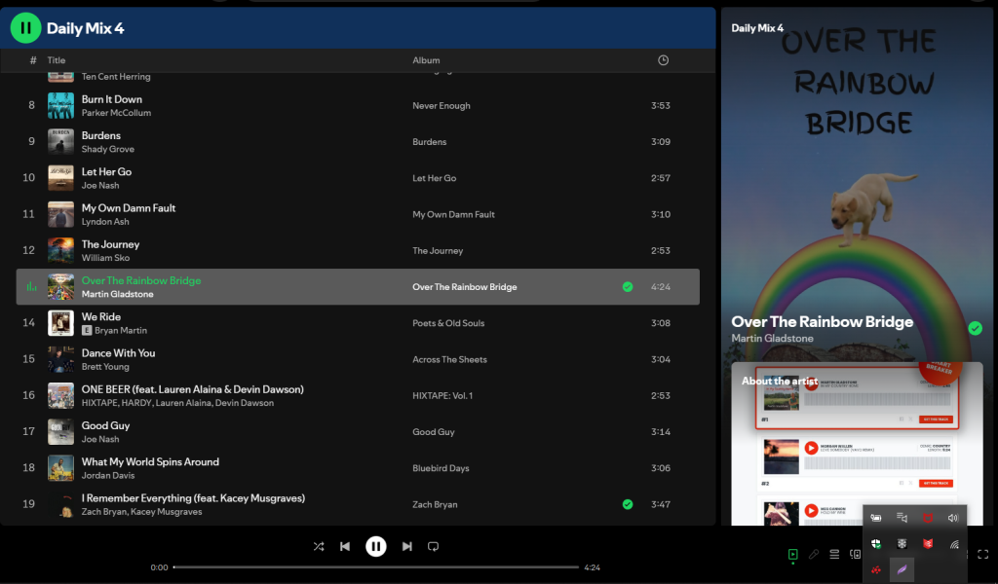Open the play queue icon

(834, 555)
